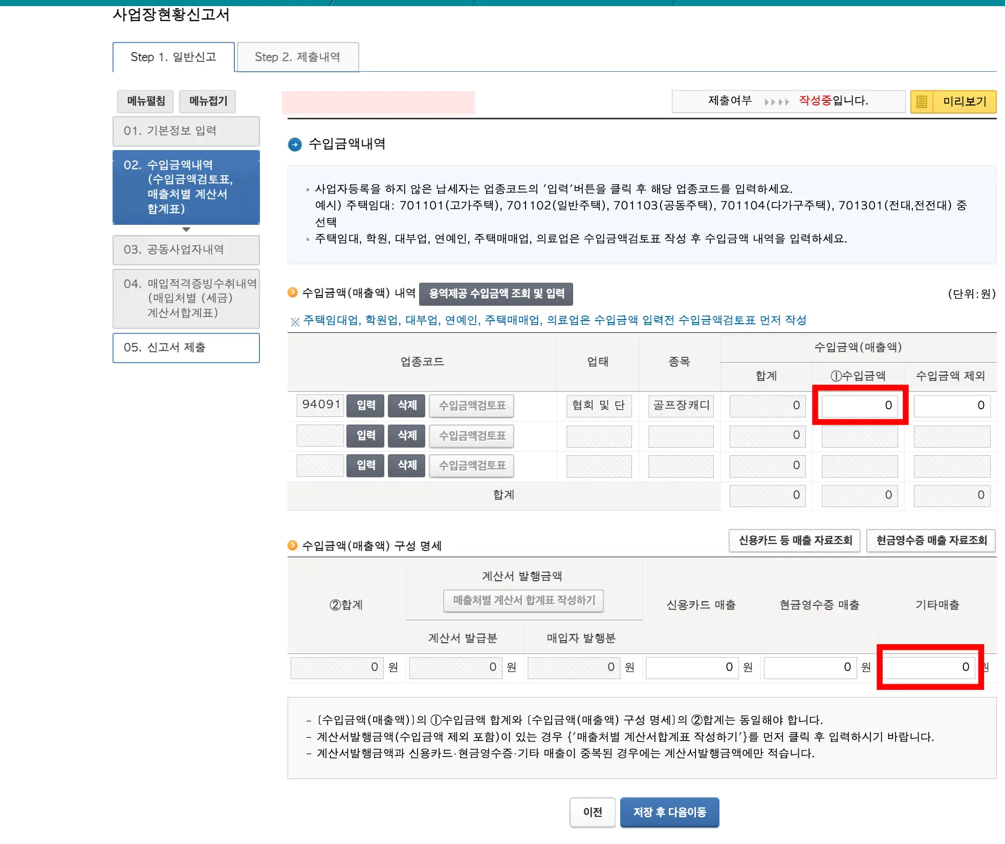This screenshot has height=844, width=1005.
Task: Select 05. 신고서 제출 menu item
Action: (x=186, y=348)
